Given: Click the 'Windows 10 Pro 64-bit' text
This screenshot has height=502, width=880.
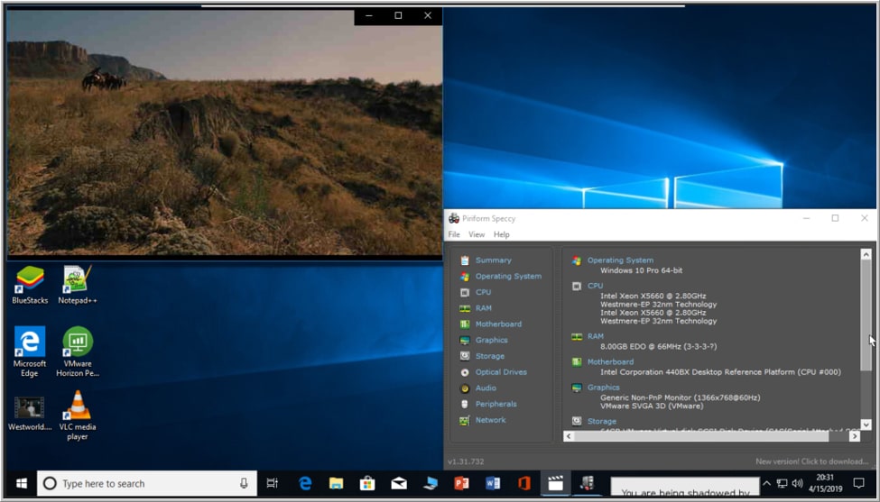Looking at the screenshot, I should tap(642, 270).
